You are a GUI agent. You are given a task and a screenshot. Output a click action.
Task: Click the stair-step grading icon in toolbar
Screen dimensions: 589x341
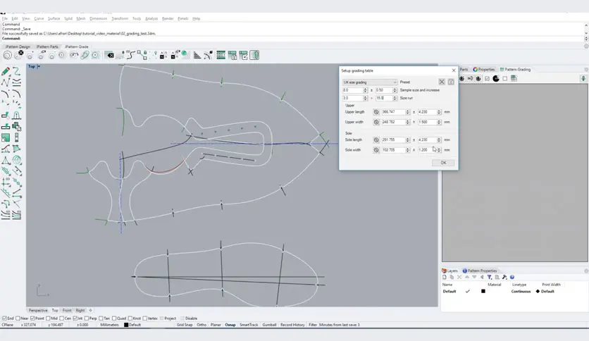coord(197,55)
